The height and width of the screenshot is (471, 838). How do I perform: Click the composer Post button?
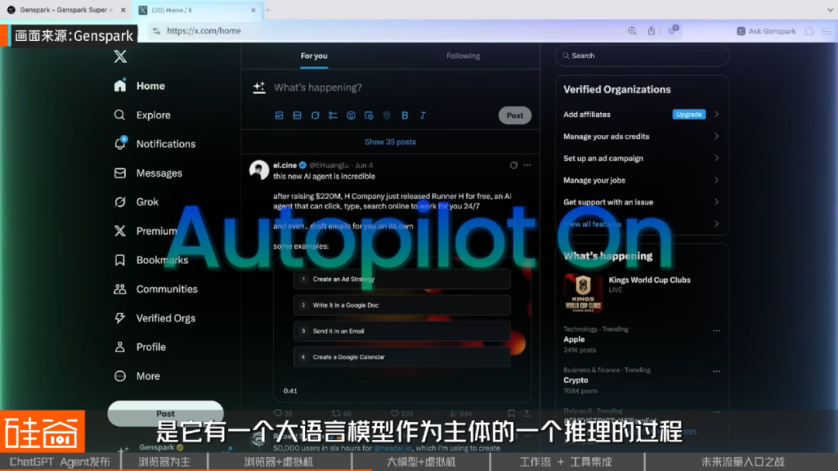point(514,115)
